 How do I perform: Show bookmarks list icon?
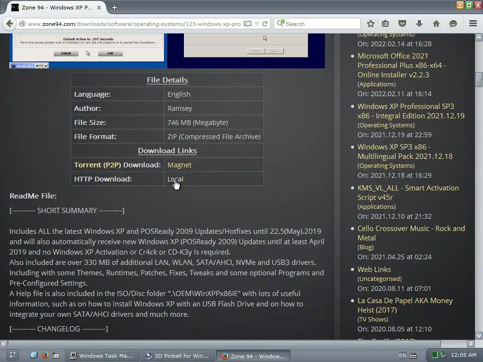coord(385,24)
